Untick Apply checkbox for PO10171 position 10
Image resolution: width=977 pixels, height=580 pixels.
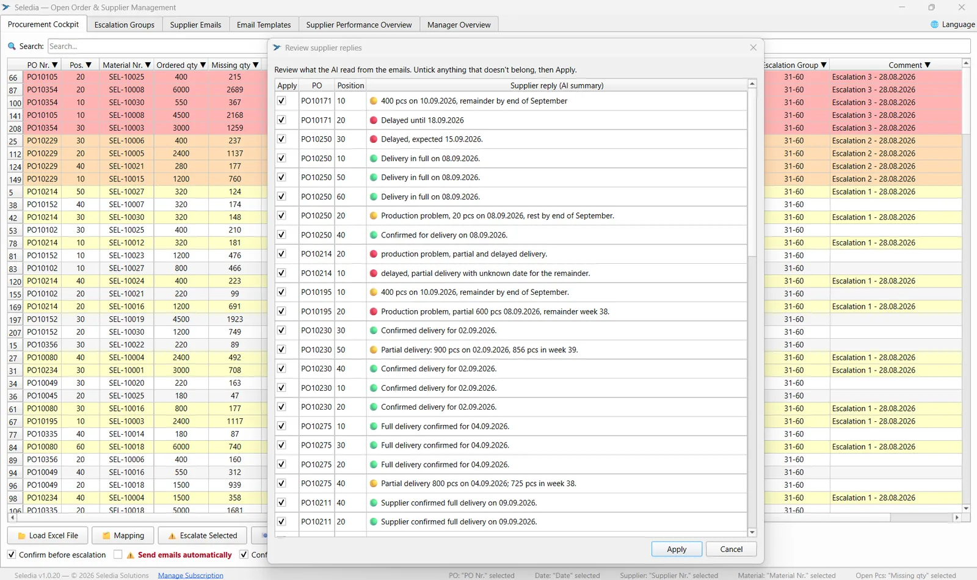click(x=281, y=101)
